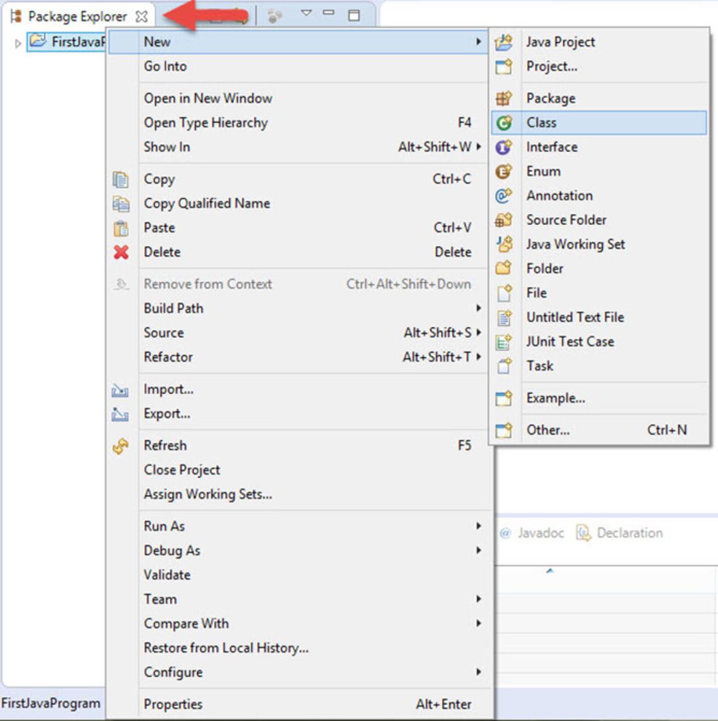
Task: Click the Enum icon in submenu
Action: (504, 171)
